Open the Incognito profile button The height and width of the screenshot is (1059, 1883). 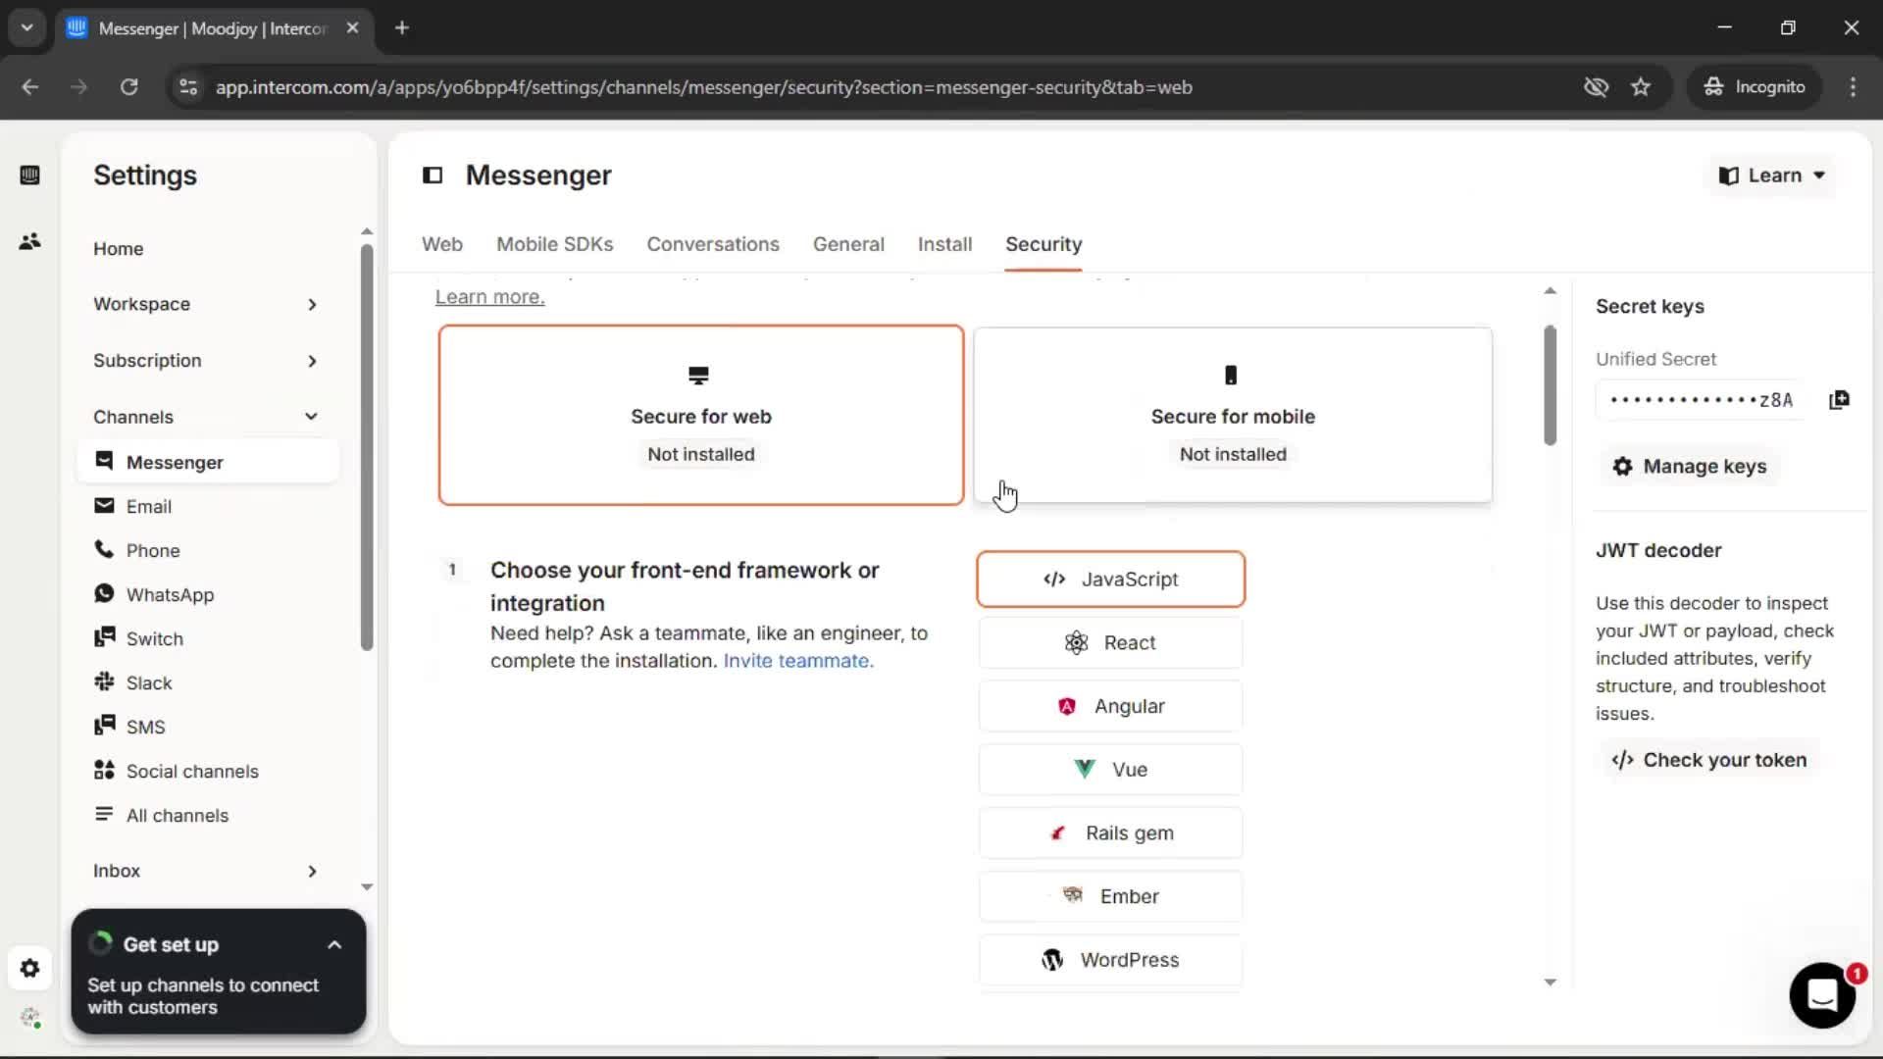pyautogui.click(x=1755, y=87)
